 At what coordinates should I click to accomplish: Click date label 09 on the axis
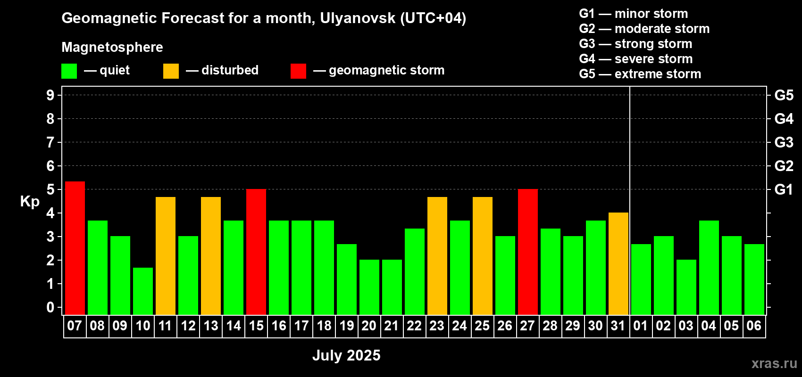(x=120, y=326)
